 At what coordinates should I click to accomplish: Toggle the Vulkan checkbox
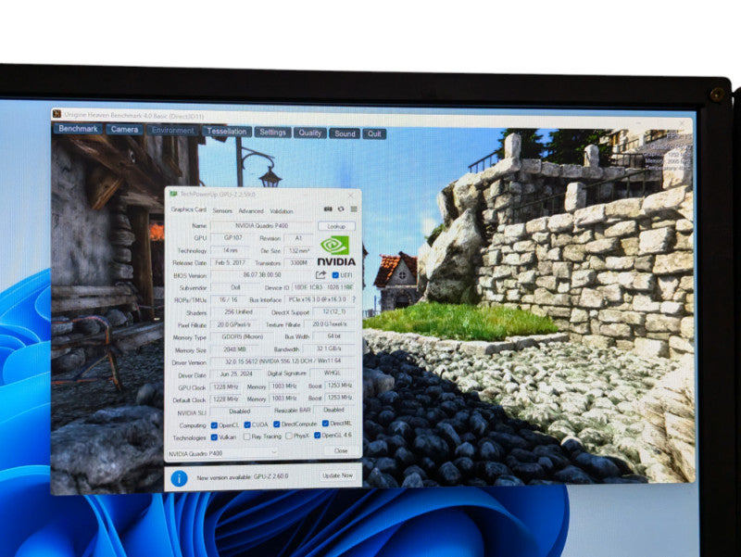tap(214, 437)
